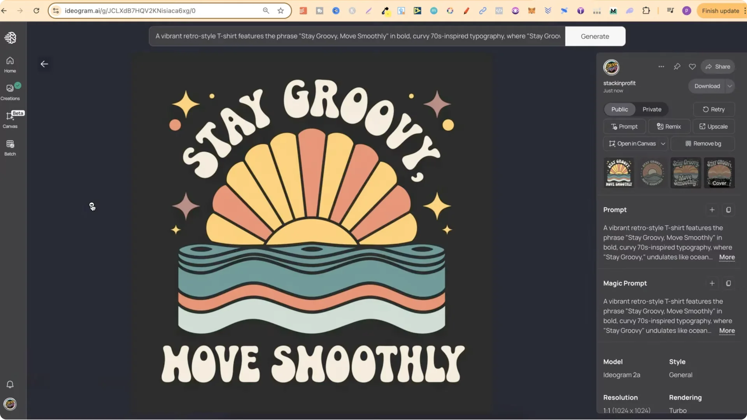Set the image visibility to Private
The width and height of the screenshot is (747, 420).
click(651, 109)
